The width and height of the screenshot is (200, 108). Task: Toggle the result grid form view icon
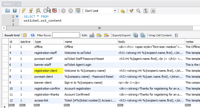[25, 35]
